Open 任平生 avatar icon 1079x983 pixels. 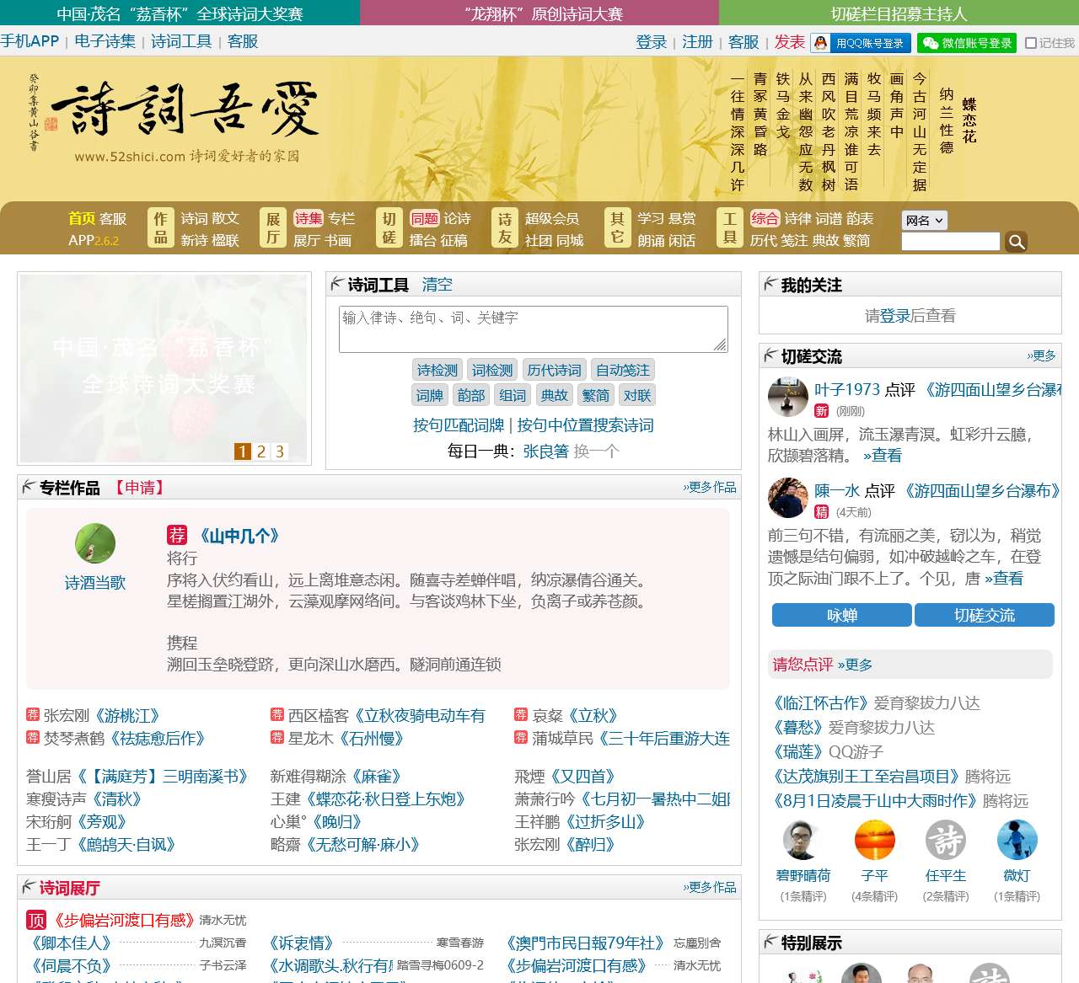coord(946,840)
